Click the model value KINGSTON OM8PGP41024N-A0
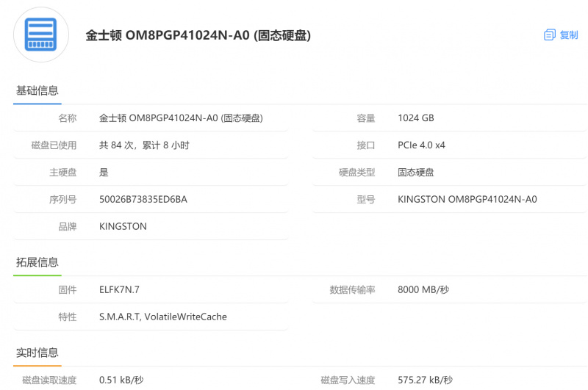The width and height of the screenshot is (588, 390). [x=467, y=199]
